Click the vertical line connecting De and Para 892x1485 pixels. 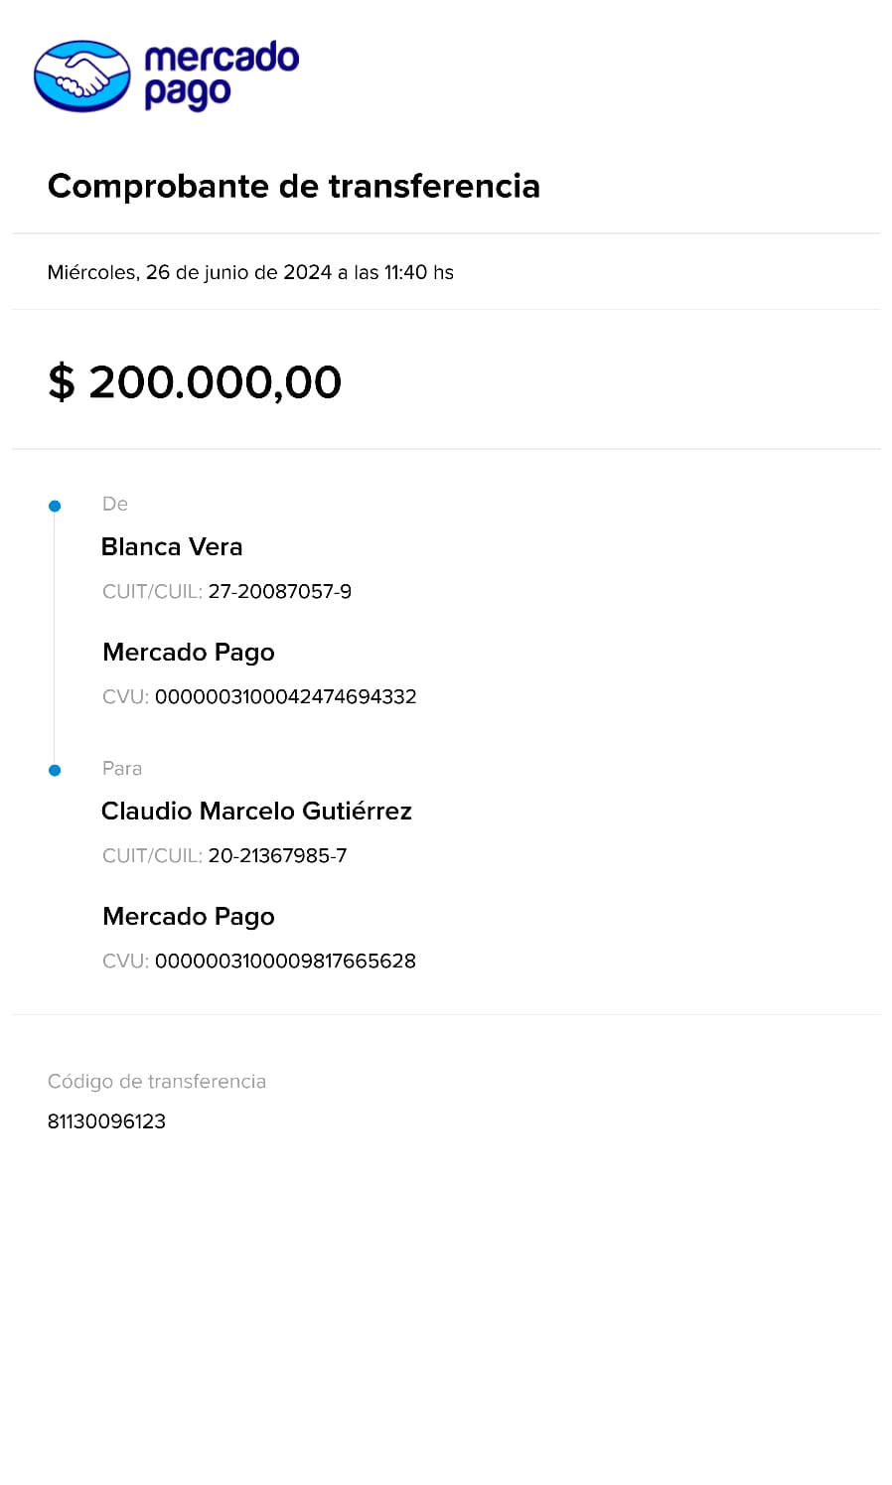[x=55, y=638]
